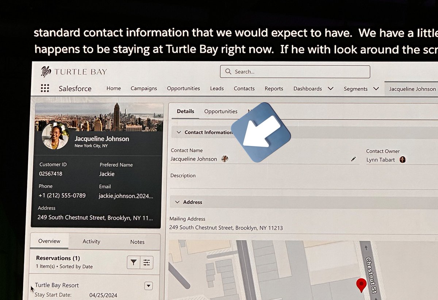
Task: Select the Activity tab
Action: pyautogui.click(x=91, y=242)
